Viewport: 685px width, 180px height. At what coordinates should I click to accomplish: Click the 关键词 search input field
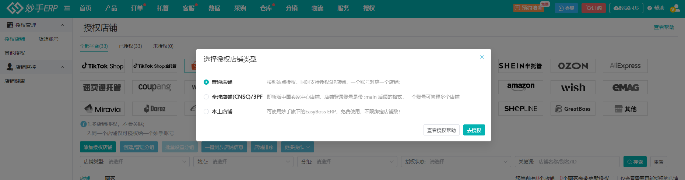click(577, 162)
